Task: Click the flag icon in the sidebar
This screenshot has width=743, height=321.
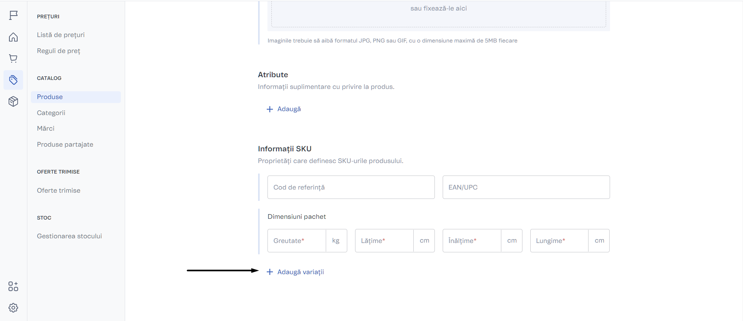Action: coord(13,15)
